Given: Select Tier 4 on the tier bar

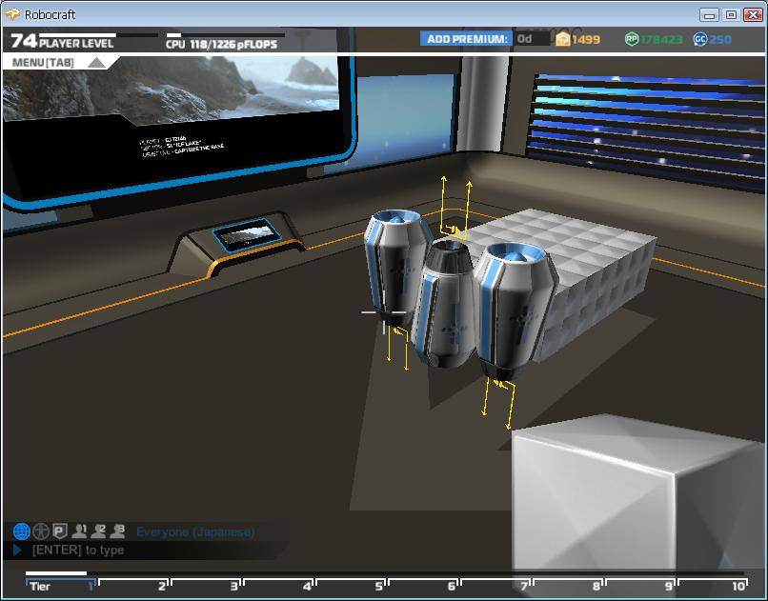Looking at the screenshot, I should click(x=277, y=586).
